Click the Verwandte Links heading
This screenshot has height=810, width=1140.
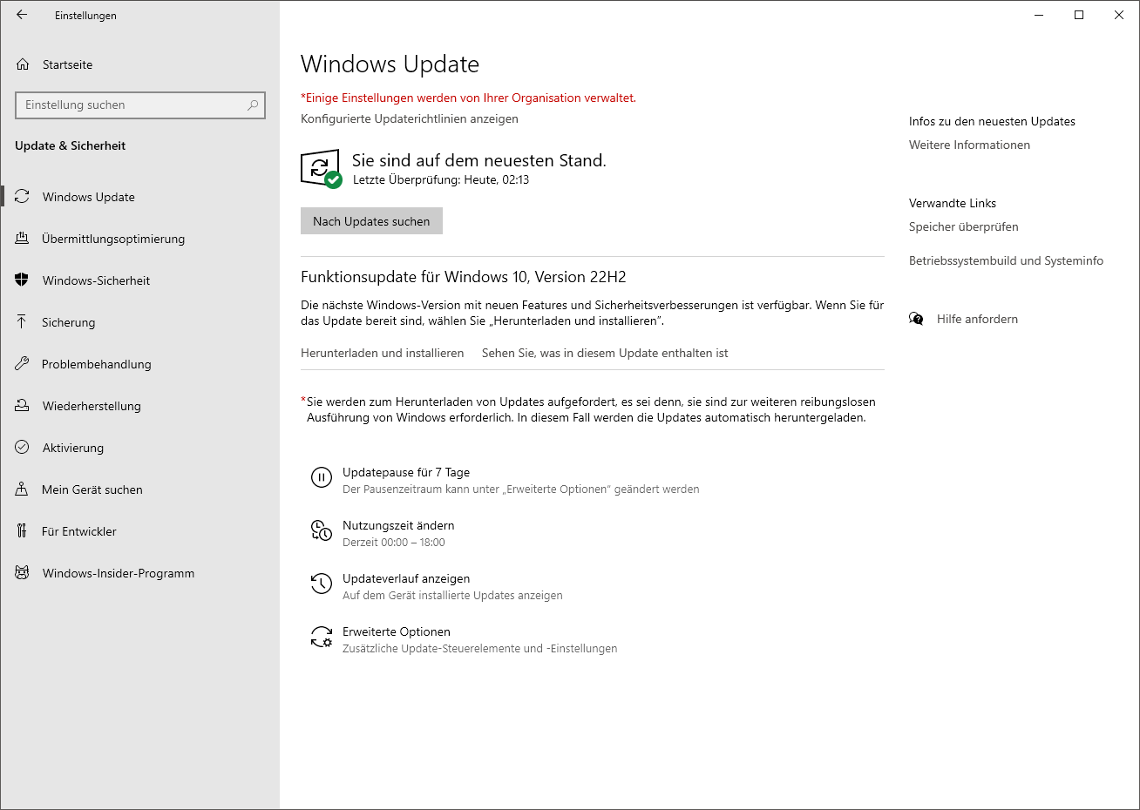coord(953,203)
